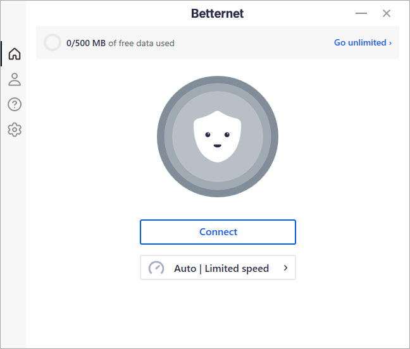
Task: Click the Betternet title text
Action: tap(217, 13)
